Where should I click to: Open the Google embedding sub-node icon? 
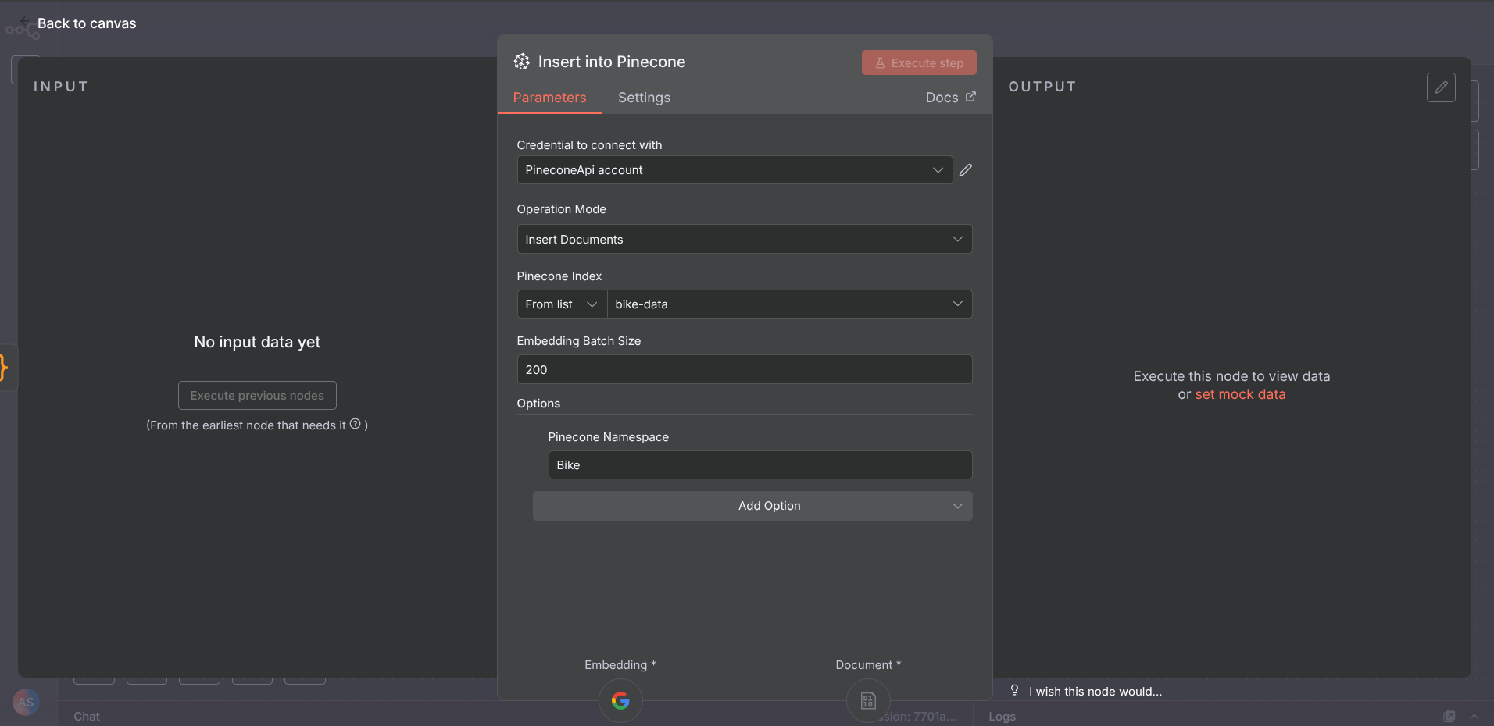(x=620, y=700)
